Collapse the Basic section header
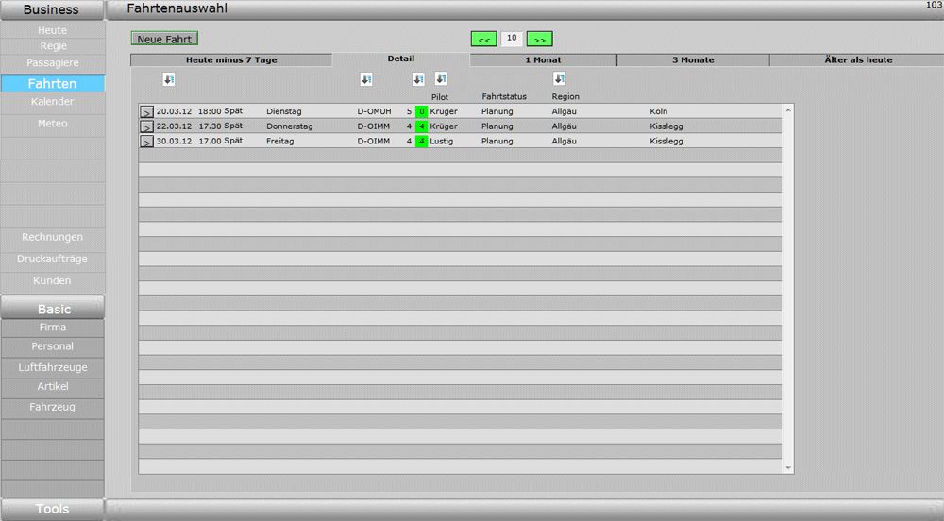This screenshot has width=944, height=521. tap(53, 309)
